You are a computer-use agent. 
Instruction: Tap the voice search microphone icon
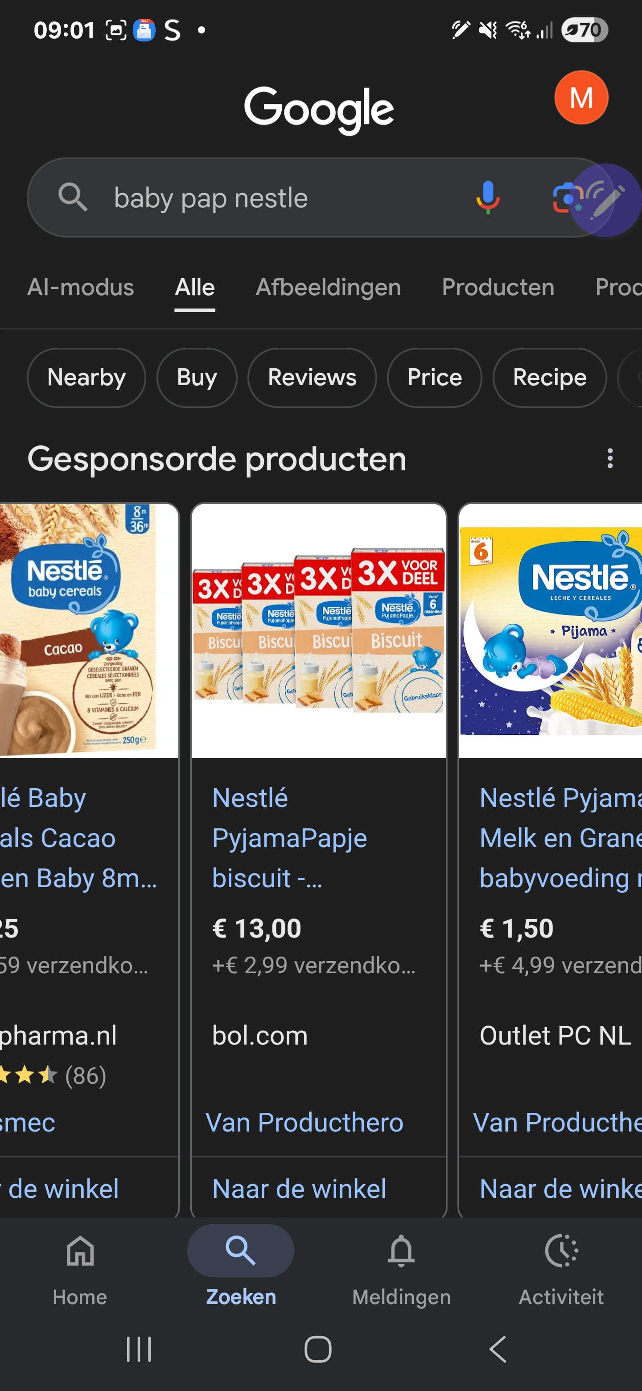point(487,198)
